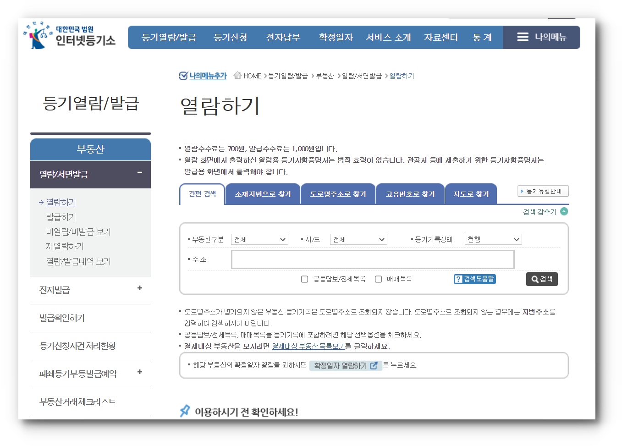622x446 pixels.
Task: Click the 인터넷등기소 logo
Action: point(69,37)
